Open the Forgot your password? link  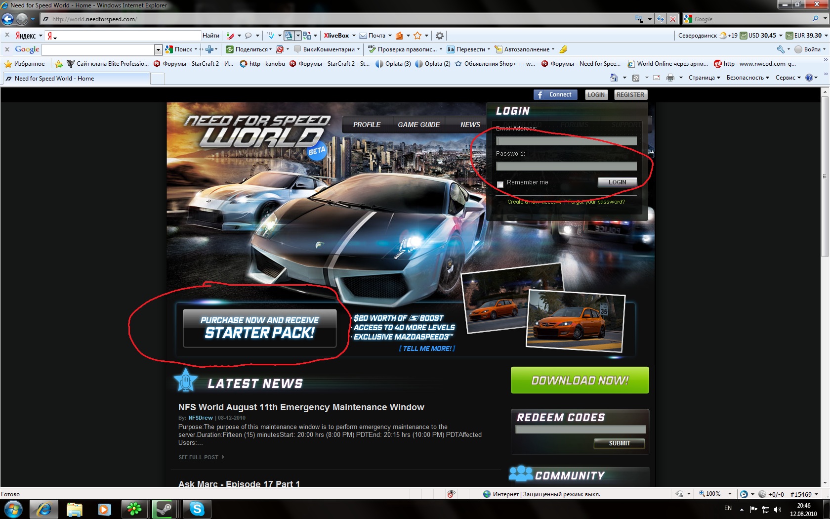coord(596,202)
